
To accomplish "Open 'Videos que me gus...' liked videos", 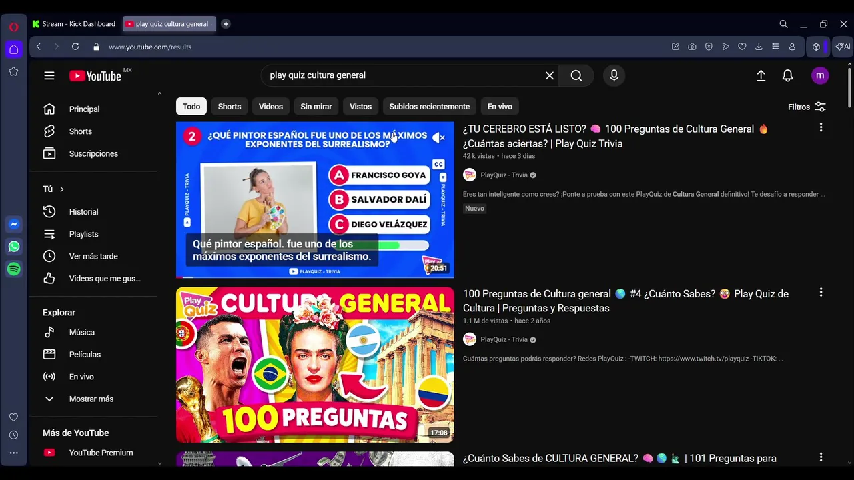I will point(105,279).
